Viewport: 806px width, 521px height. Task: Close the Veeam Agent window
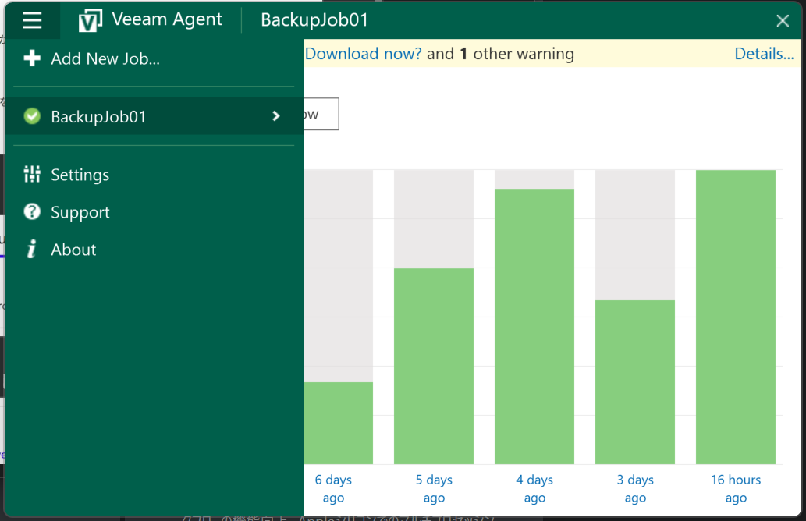click(783, 20)
